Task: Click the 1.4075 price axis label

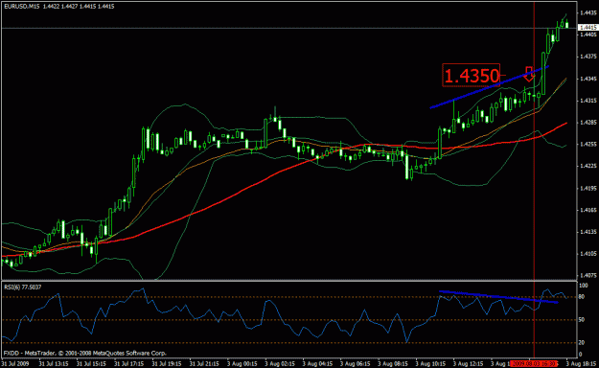Action: (587, 276)
